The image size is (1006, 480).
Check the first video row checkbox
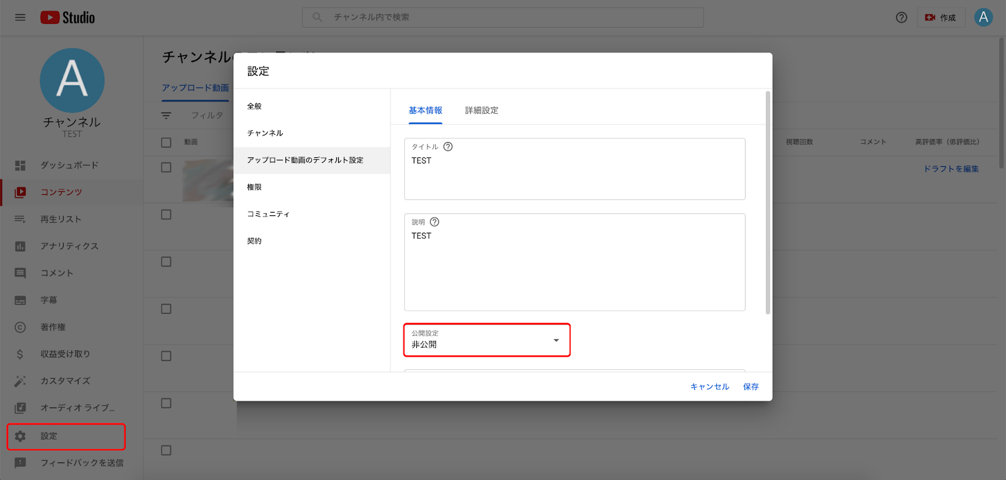click(166, 167)
